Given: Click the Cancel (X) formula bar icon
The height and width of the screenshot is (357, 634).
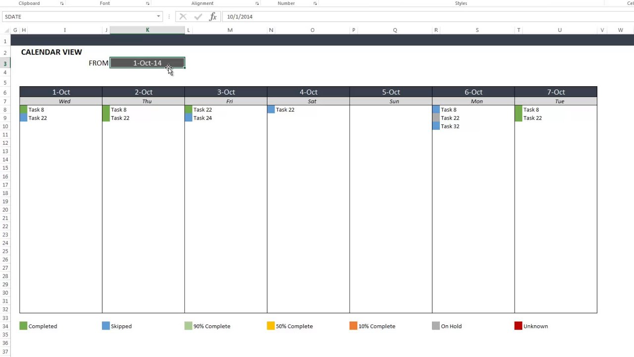Looking at the screenshot, I should (x=183, y=17).
